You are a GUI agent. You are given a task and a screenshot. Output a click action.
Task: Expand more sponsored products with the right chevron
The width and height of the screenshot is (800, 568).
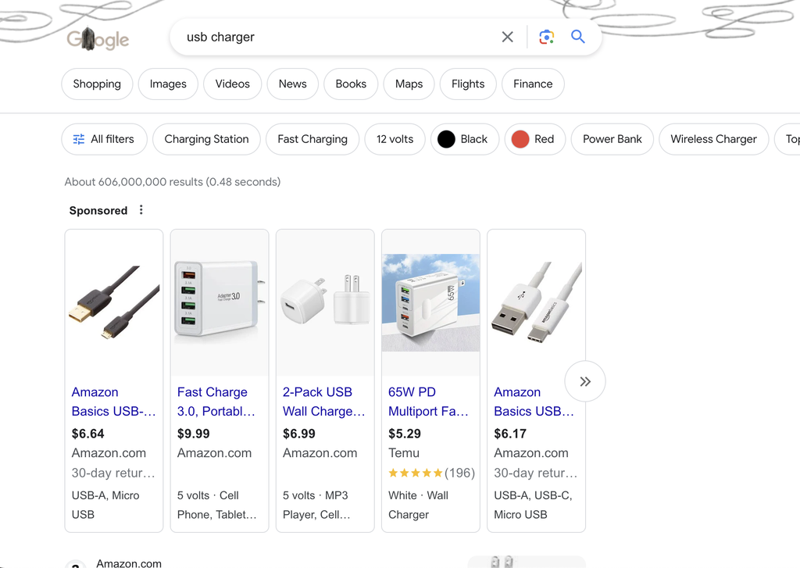point(584,381)
